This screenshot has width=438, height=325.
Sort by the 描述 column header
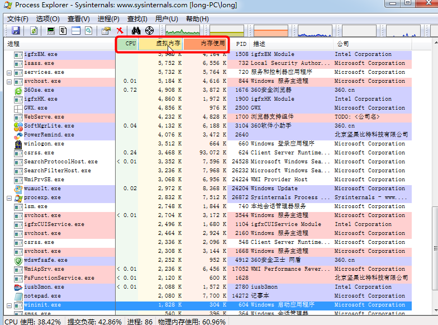pos(292,44)
